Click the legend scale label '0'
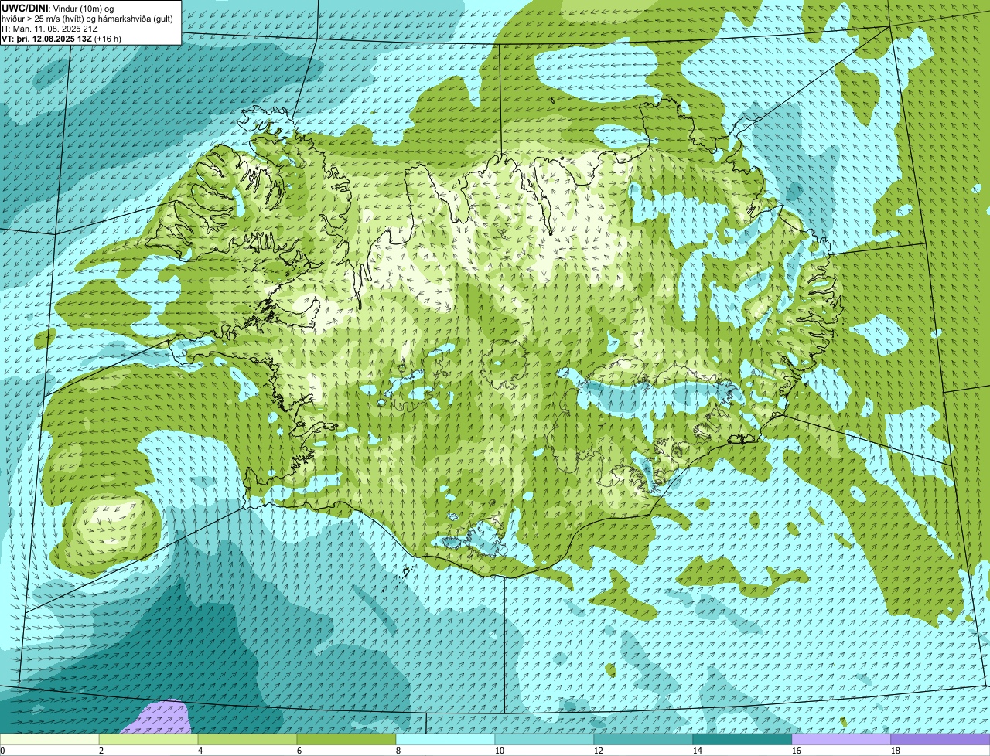This screenshot has width=990, height=756. pos(2,751)
